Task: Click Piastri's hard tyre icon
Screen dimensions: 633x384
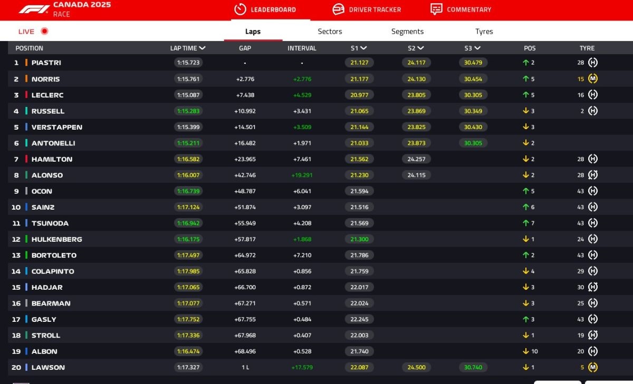Action: pos(593,63)
